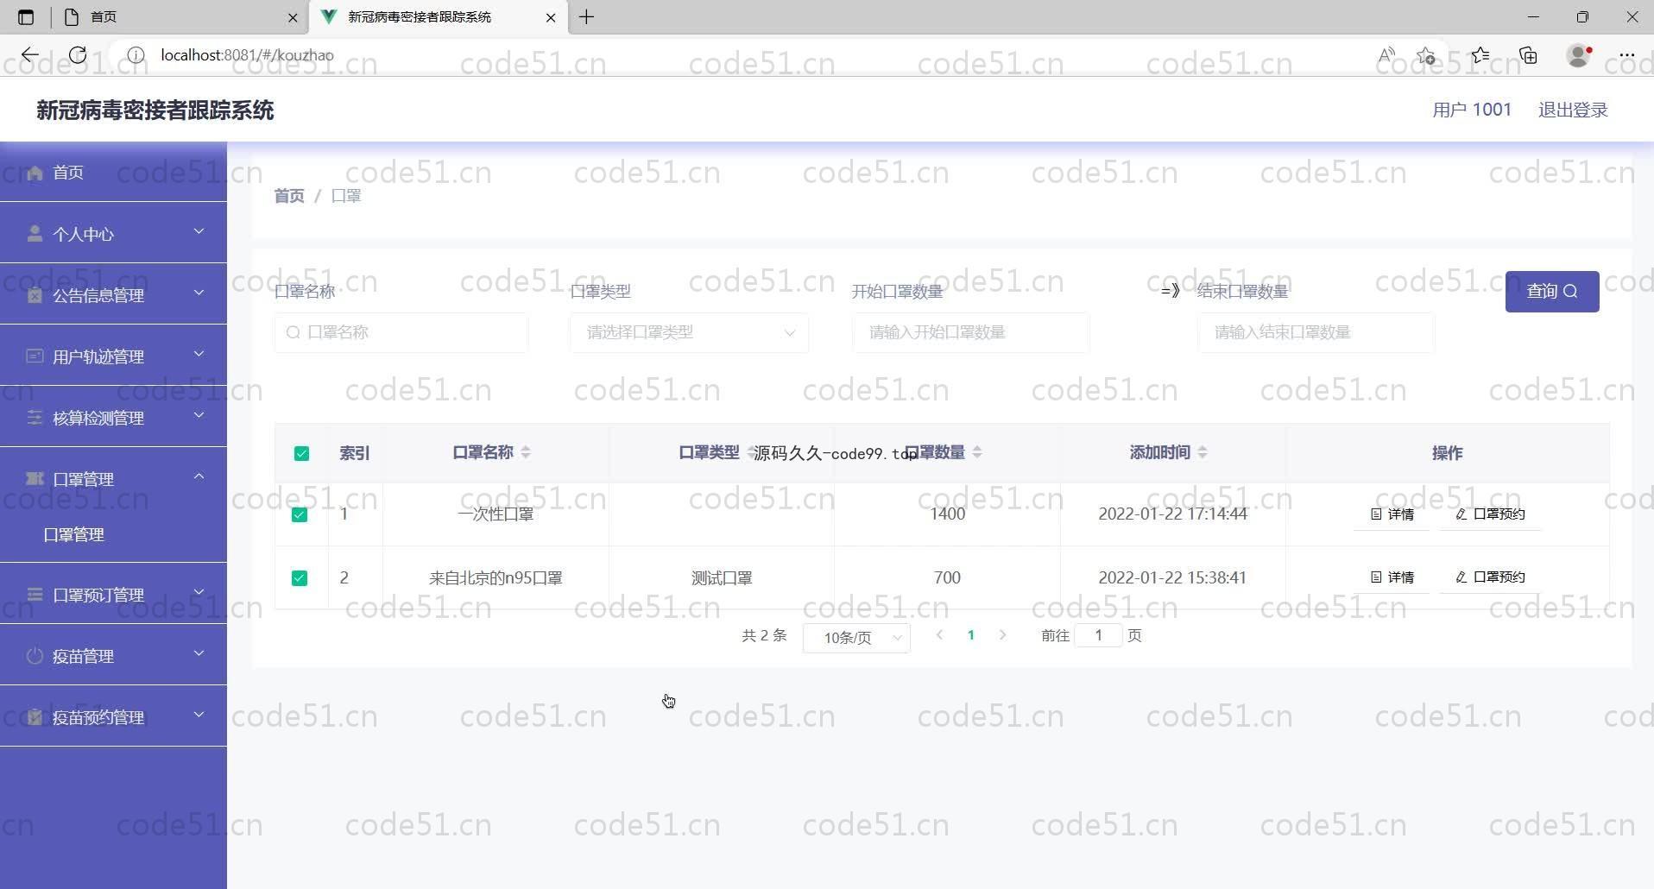
Task: Click the 1400 quantity cell
Action: [947, 514]
